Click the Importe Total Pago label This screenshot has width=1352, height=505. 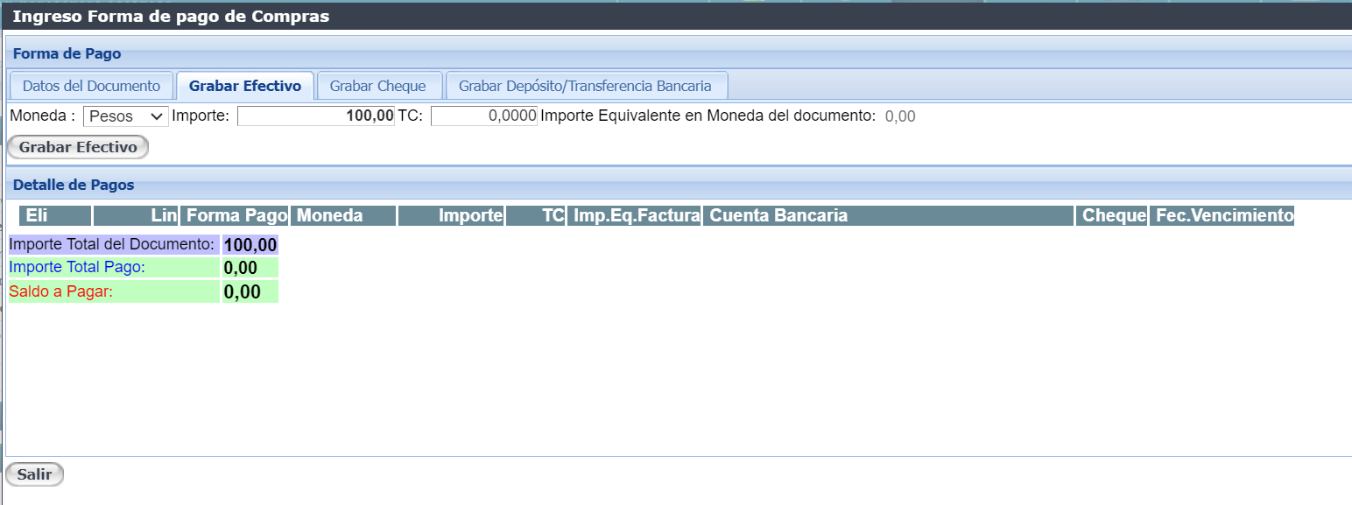[x=77, y=267]
